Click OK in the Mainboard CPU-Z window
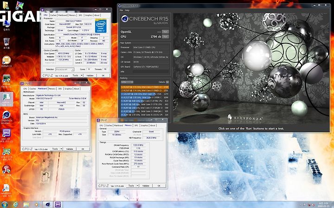334x208 pixels. click(83, 149)
